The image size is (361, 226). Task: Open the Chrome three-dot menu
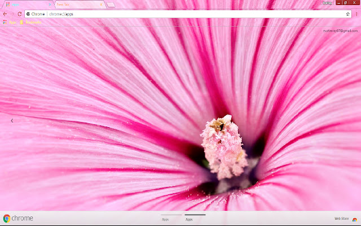[x=356, y=14]
